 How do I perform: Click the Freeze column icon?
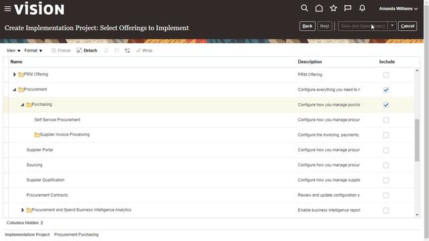54,51
